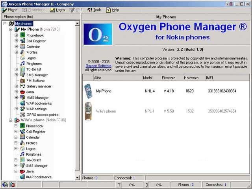The image size is (252, 189).
Task: Click the Wife's phone disconnected icon in tree
Action: 17,120
